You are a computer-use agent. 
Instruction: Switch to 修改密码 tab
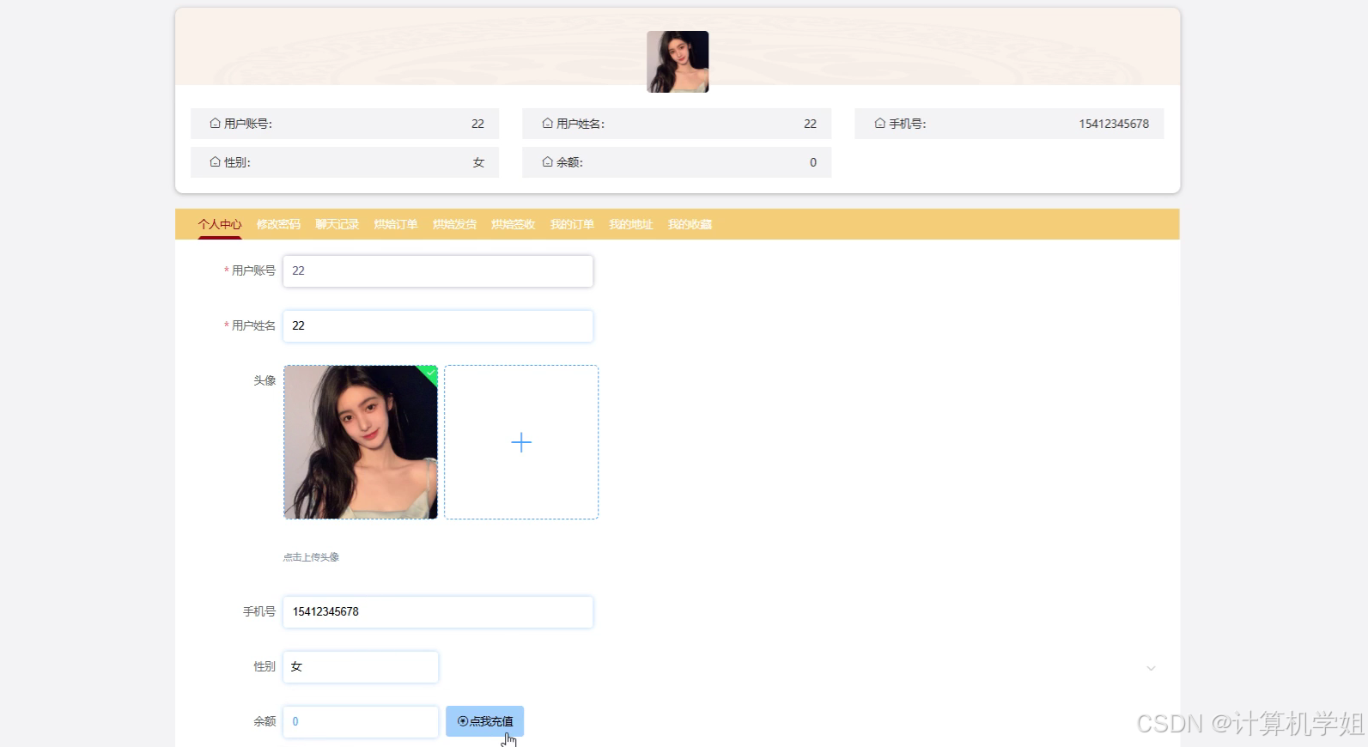[278, 224]
